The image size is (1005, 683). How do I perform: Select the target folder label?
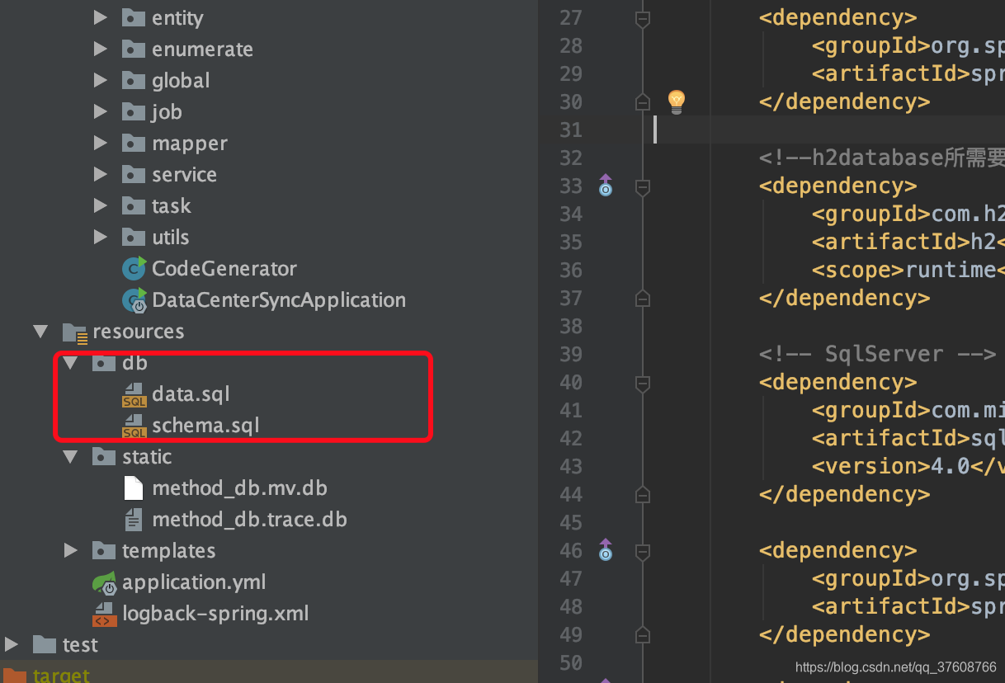point(61,676)
